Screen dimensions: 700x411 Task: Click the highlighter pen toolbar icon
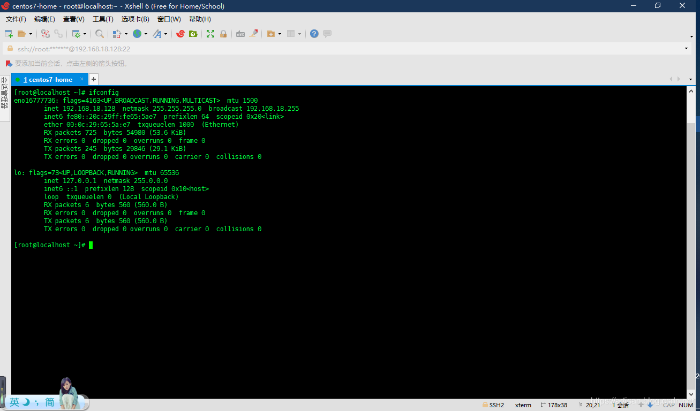point(254,34)
